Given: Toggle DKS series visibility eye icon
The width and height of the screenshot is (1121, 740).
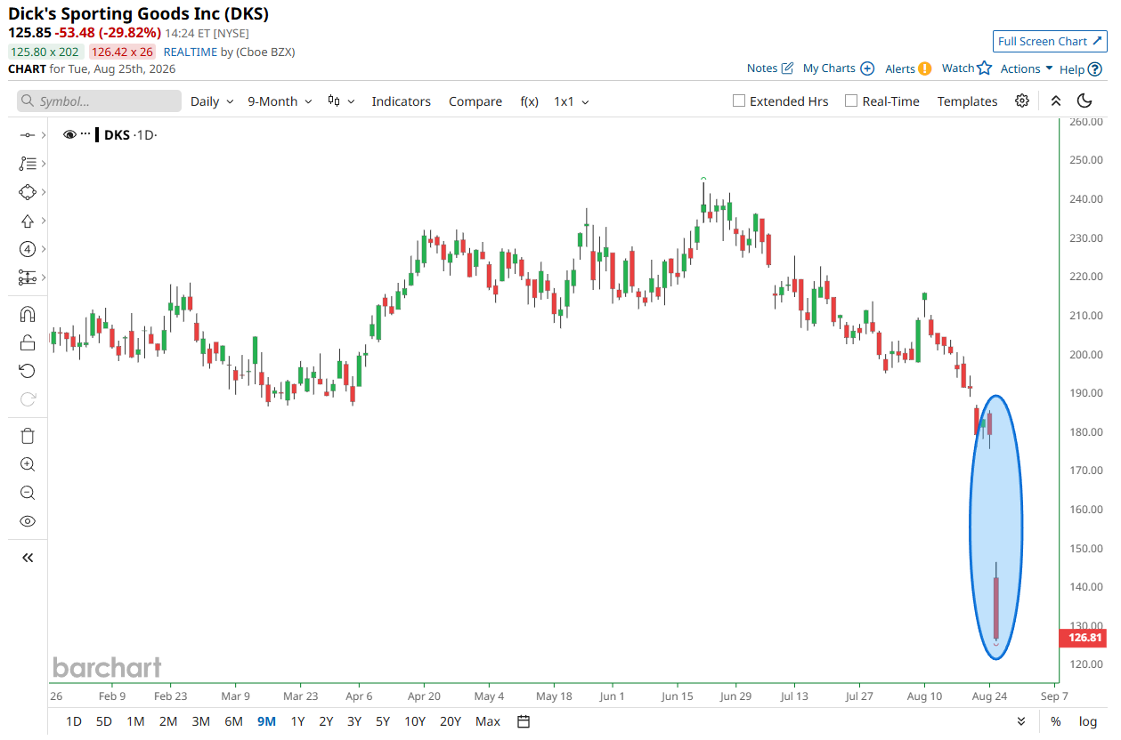Looking at the screenshot, I should tap(69, 134).
